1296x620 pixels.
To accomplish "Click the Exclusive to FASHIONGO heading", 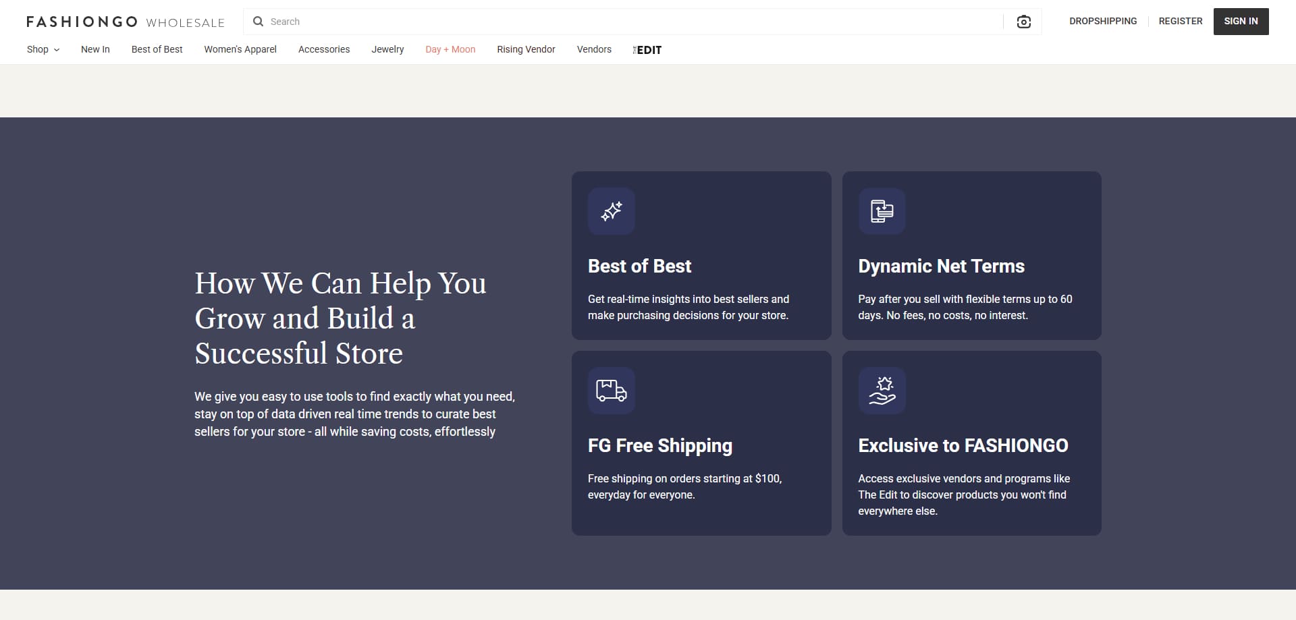I will (963, 445).
